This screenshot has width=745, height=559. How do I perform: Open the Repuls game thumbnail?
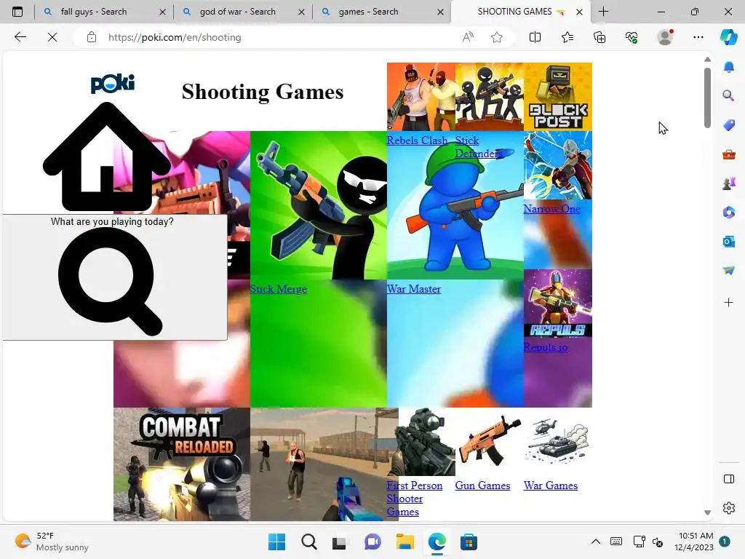558,304
